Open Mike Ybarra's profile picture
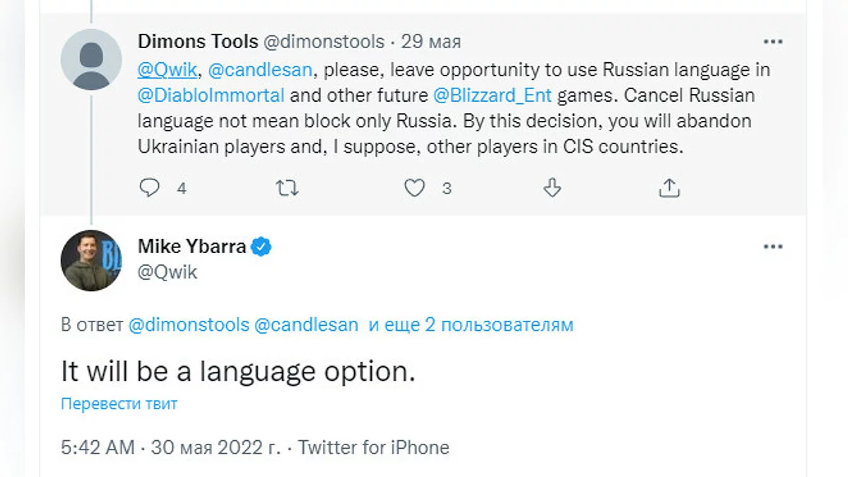Screen dimensions: 848x477 point(91,260)
